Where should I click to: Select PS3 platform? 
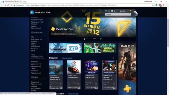(x=33, y=44)
